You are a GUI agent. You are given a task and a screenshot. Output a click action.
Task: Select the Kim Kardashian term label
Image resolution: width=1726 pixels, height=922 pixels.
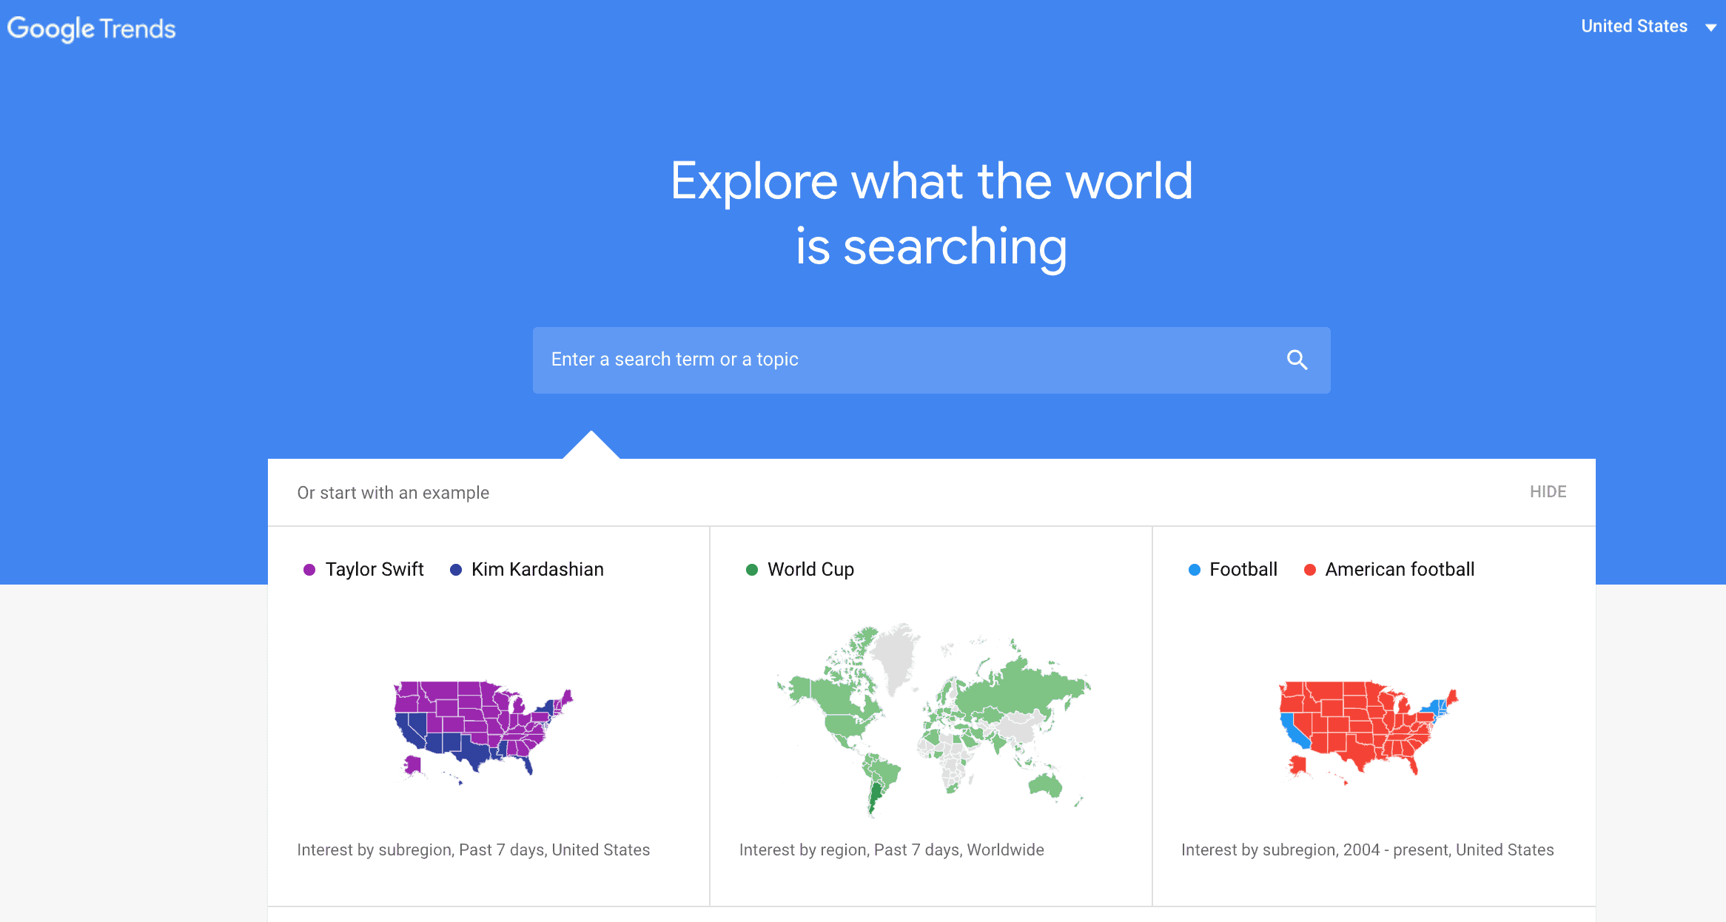tap(537, 569)
